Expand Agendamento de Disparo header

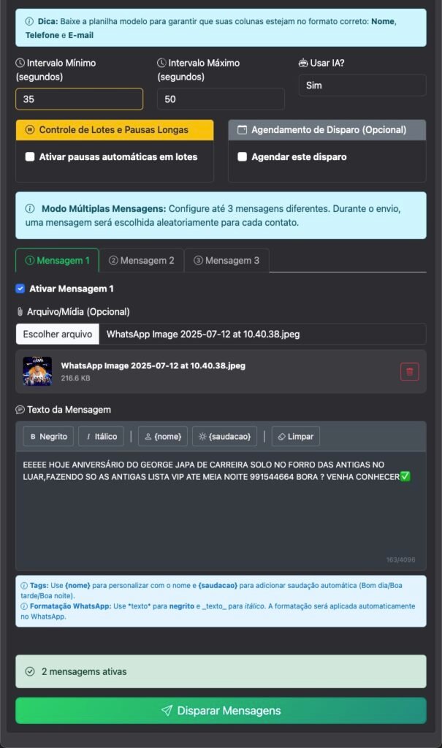(x=327, y=130)
